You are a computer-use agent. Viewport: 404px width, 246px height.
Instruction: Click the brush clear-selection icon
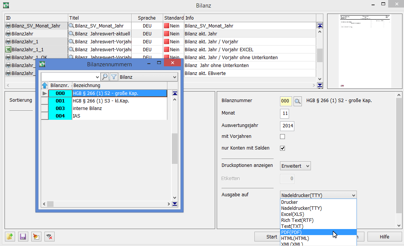point(36,237)
